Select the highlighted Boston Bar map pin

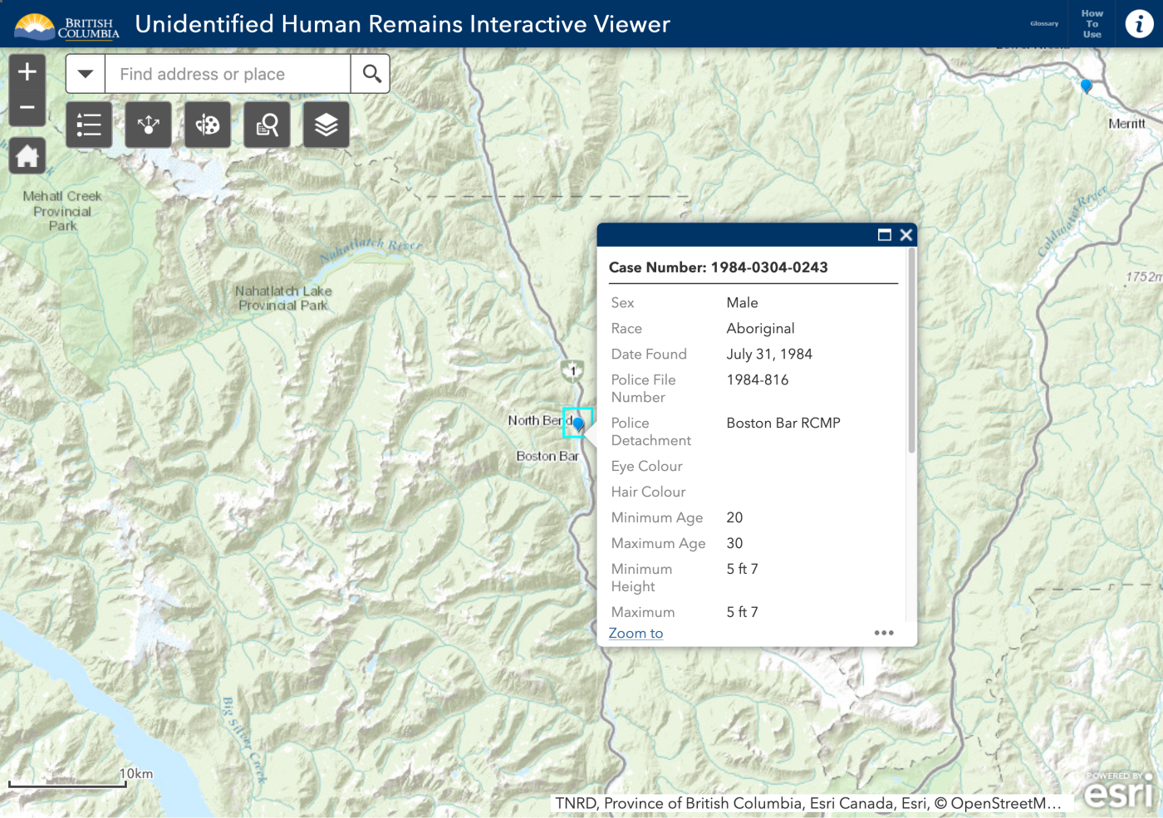tap(578, 423)
